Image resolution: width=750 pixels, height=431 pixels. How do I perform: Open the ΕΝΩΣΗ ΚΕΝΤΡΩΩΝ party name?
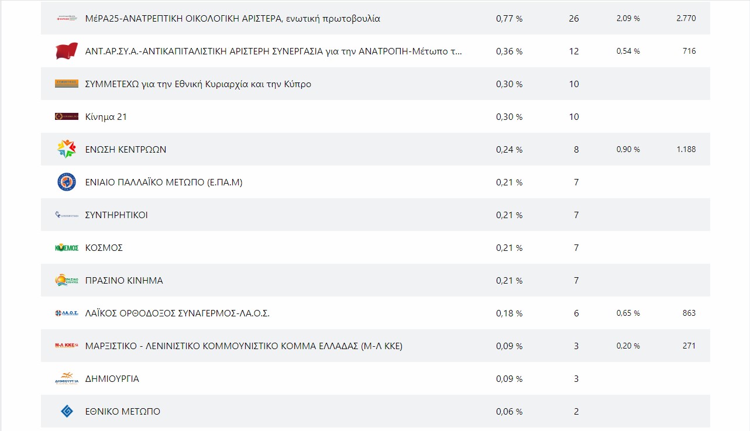point(126,150)
